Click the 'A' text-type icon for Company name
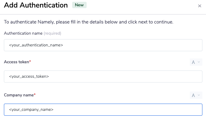Image resolution: width=206 pixels, height=122 pixels. pos(193,95)
